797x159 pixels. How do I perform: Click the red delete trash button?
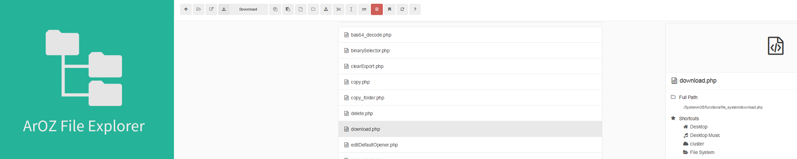pyautogui.click(x=377, y=9)
